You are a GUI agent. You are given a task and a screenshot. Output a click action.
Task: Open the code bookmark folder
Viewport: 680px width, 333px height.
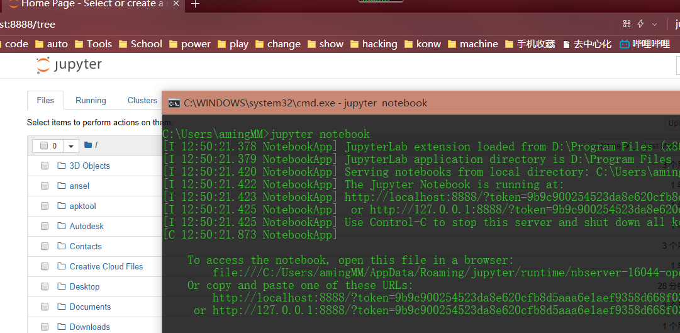(x=14, y=44)
